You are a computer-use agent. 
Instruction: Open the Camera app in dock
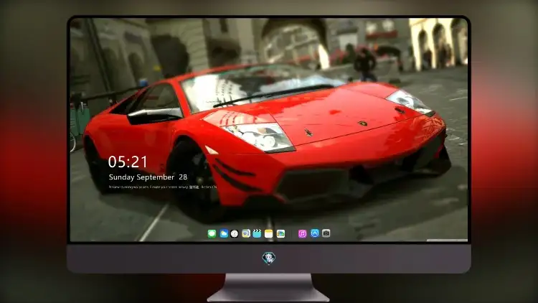(326, 233)
